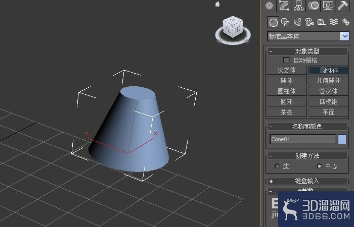Select the Space Warps waves icon
Viewport: 354px width, 227px height.
pos(333,22)
